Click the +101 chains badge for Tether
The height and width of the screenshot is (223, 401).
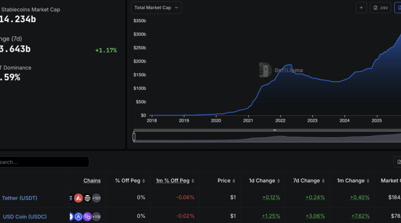pyautogui.click(x=96, y=197)
